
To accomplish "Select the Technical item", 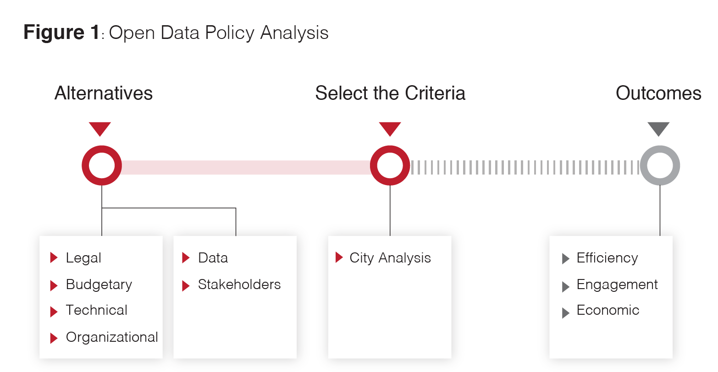I will (97, 310).
